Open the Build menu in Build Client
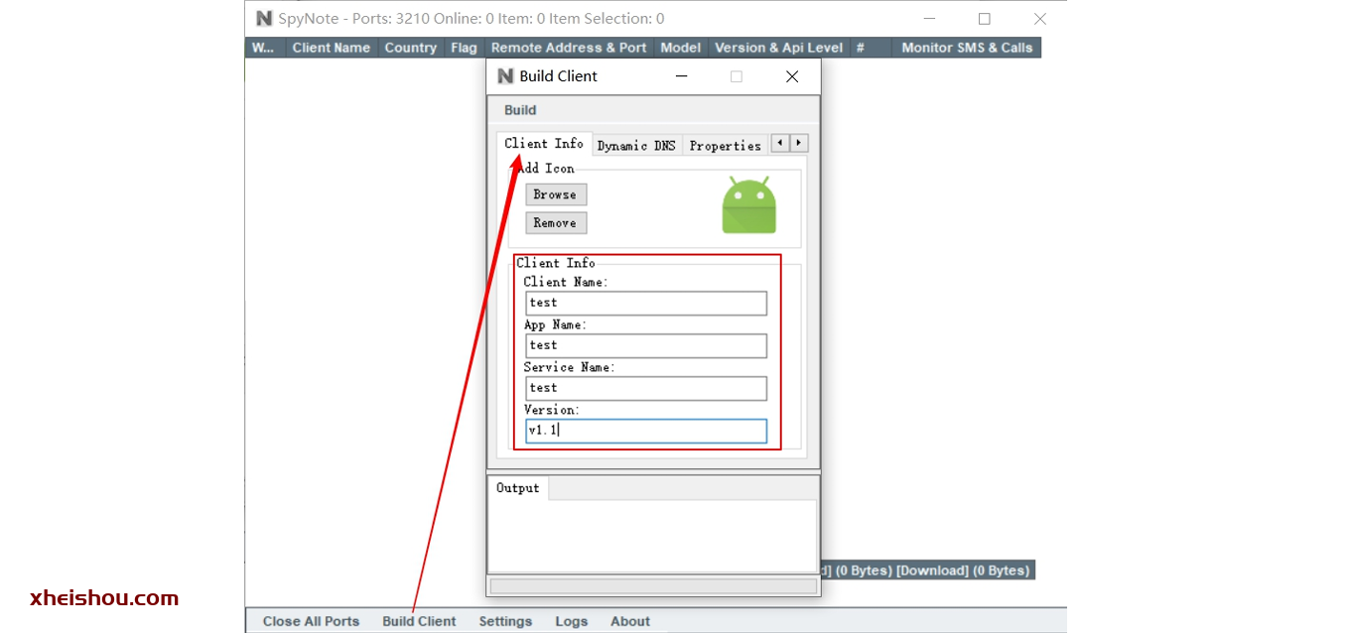1349x635 pixels. click(520, 110)
